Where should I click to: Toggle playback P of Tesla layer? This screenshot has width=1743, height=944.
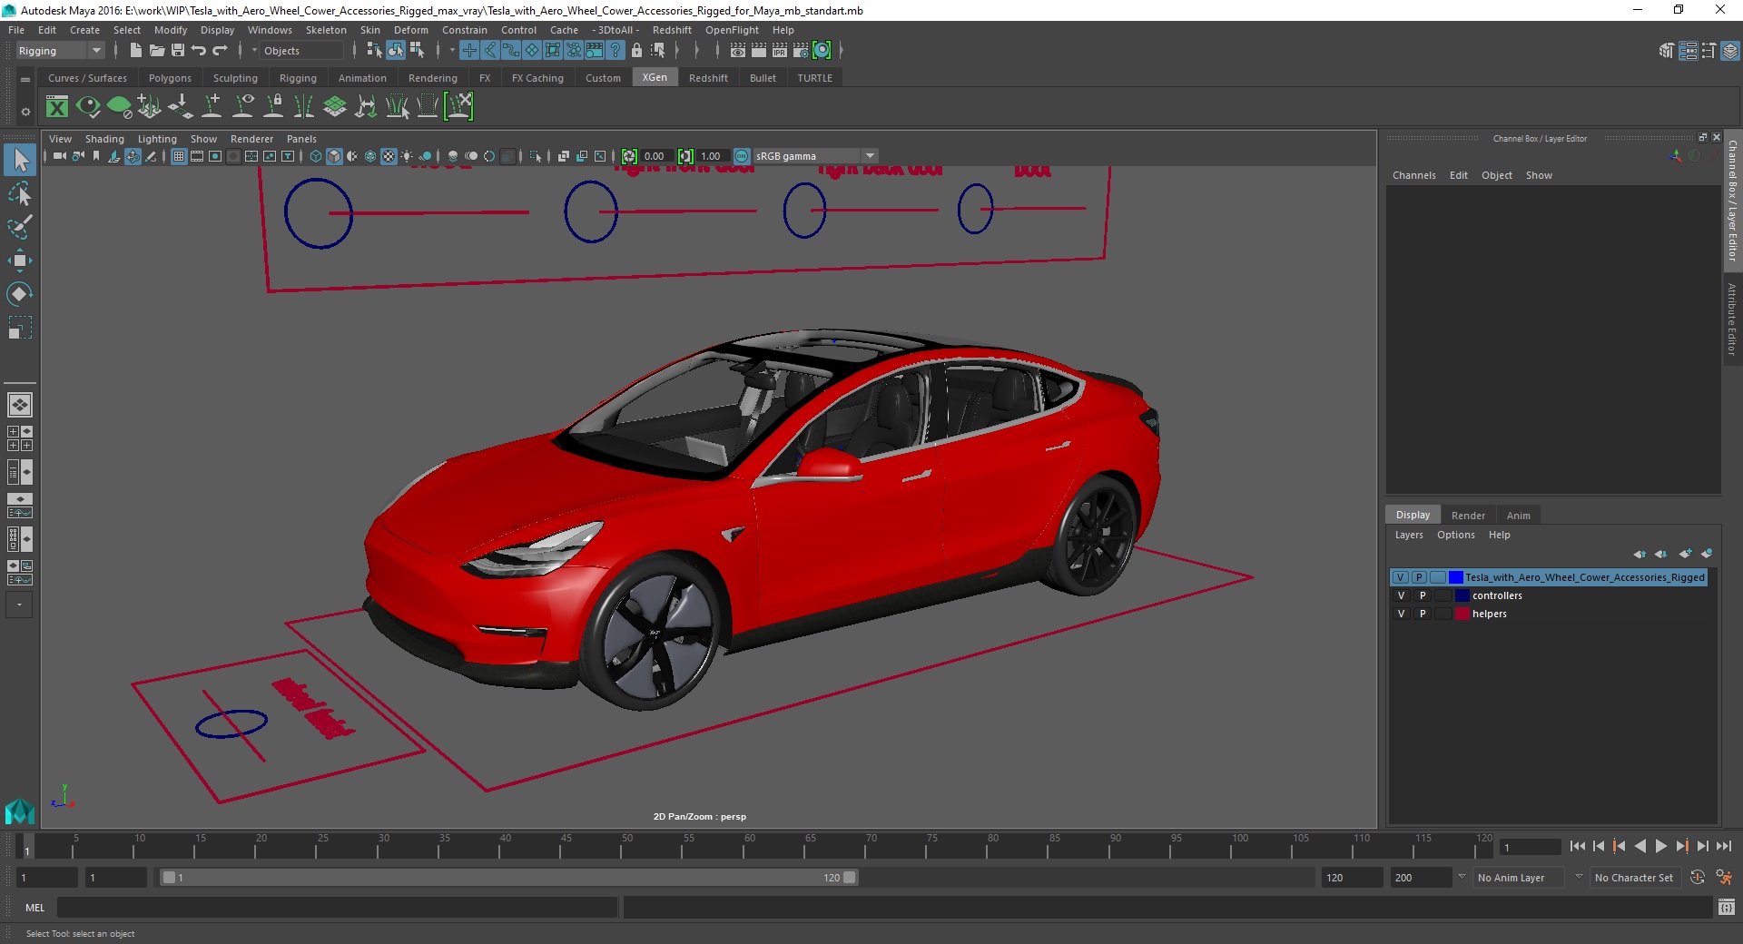(x=1419, y=577)
